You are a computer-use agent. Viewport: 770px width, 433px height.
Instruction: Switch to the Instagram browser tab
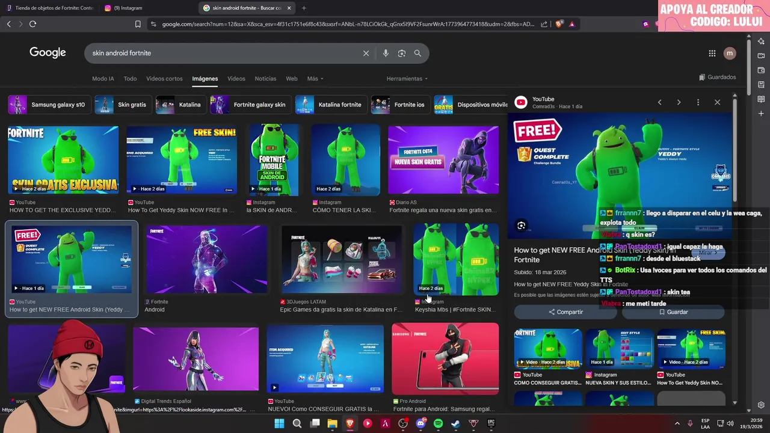(147, 8)
